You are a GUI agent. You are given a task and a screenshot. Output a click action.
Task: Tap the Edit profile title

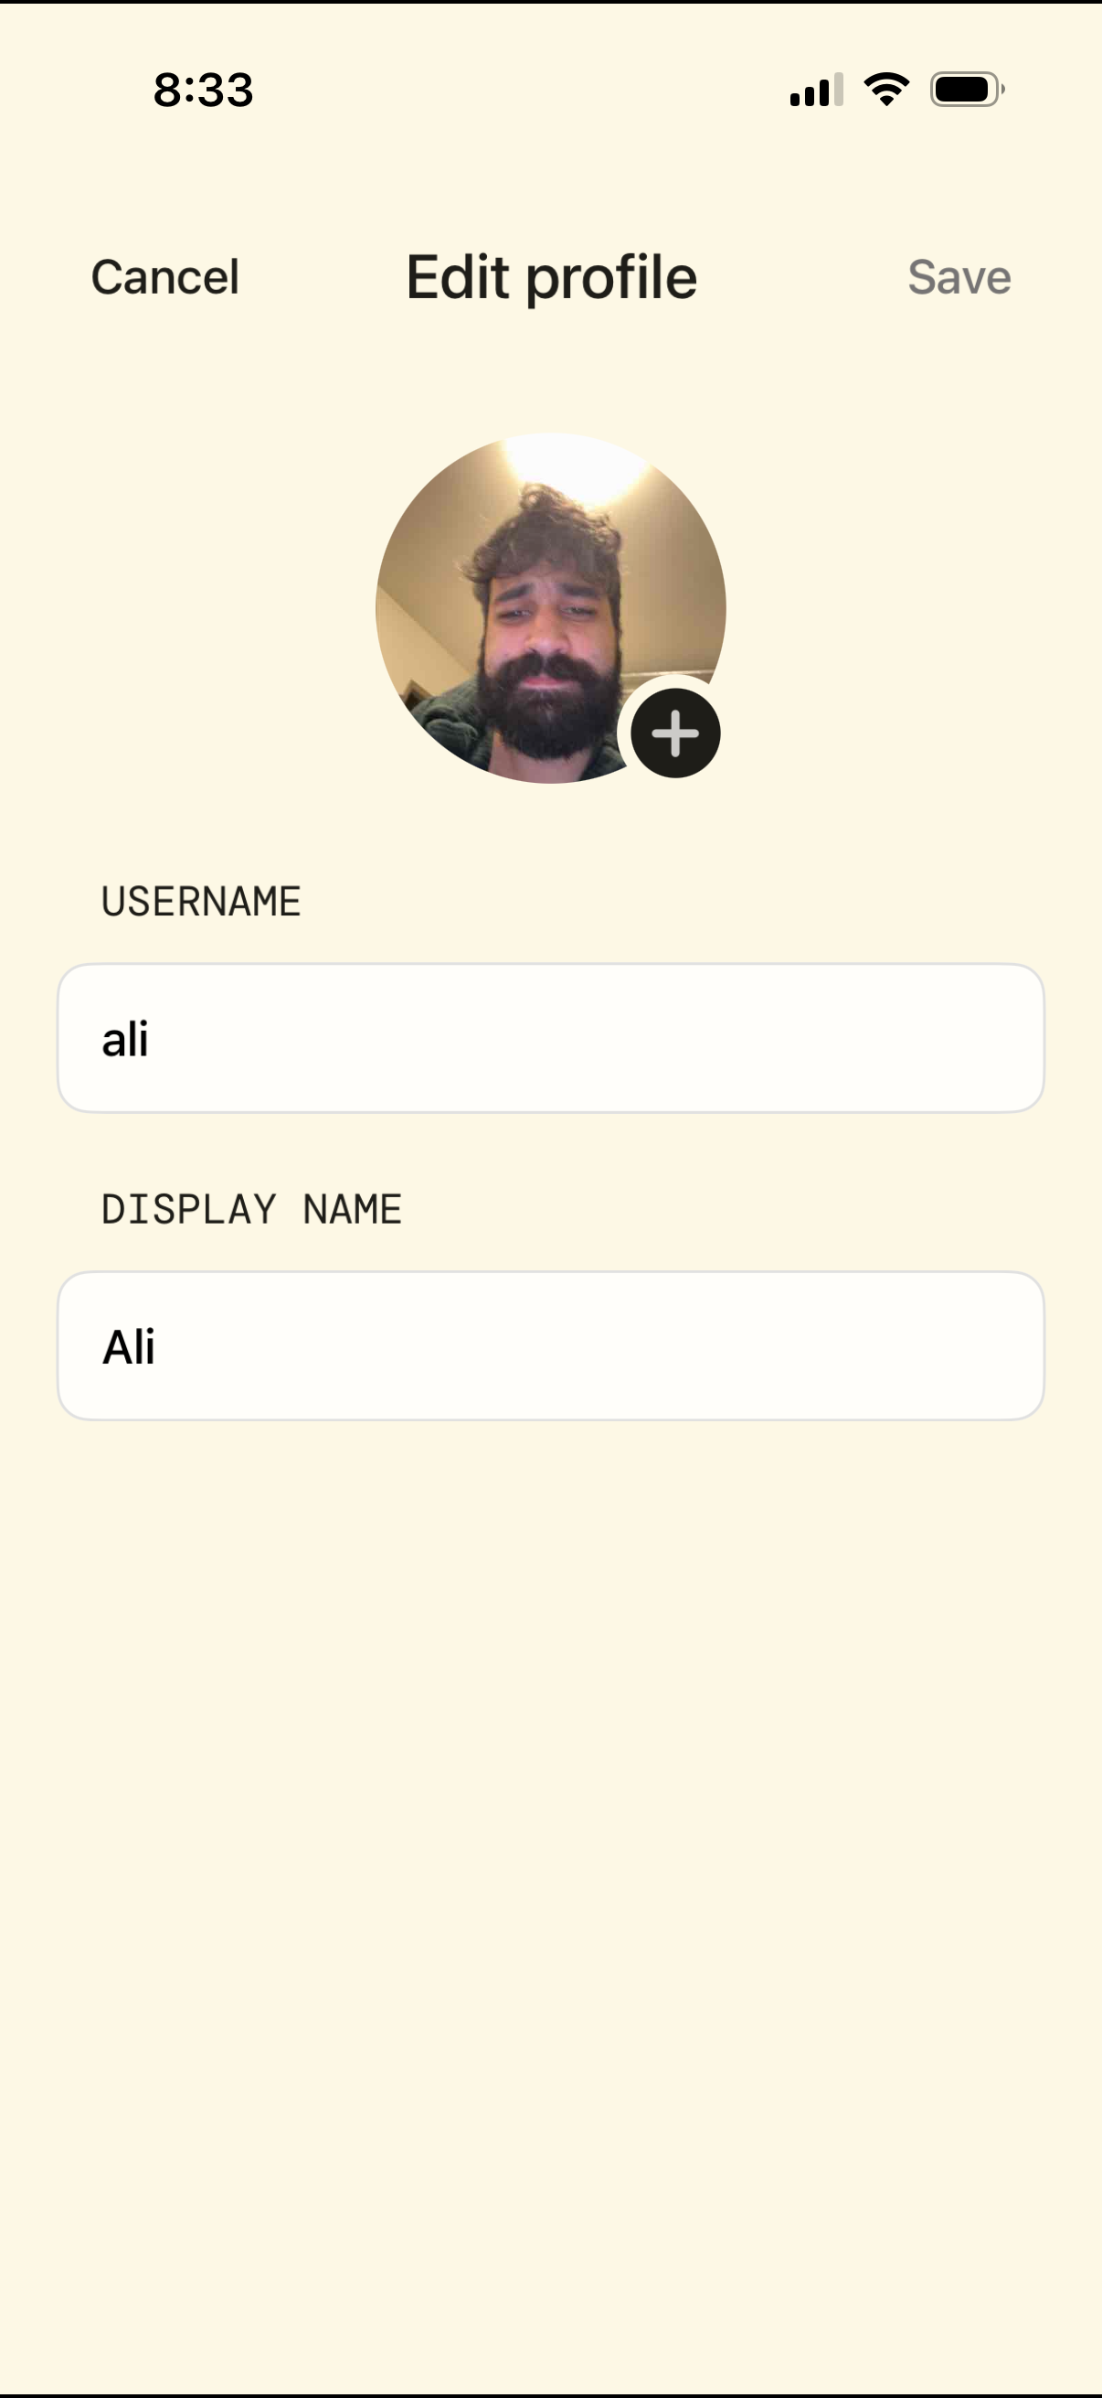[552, 277]
